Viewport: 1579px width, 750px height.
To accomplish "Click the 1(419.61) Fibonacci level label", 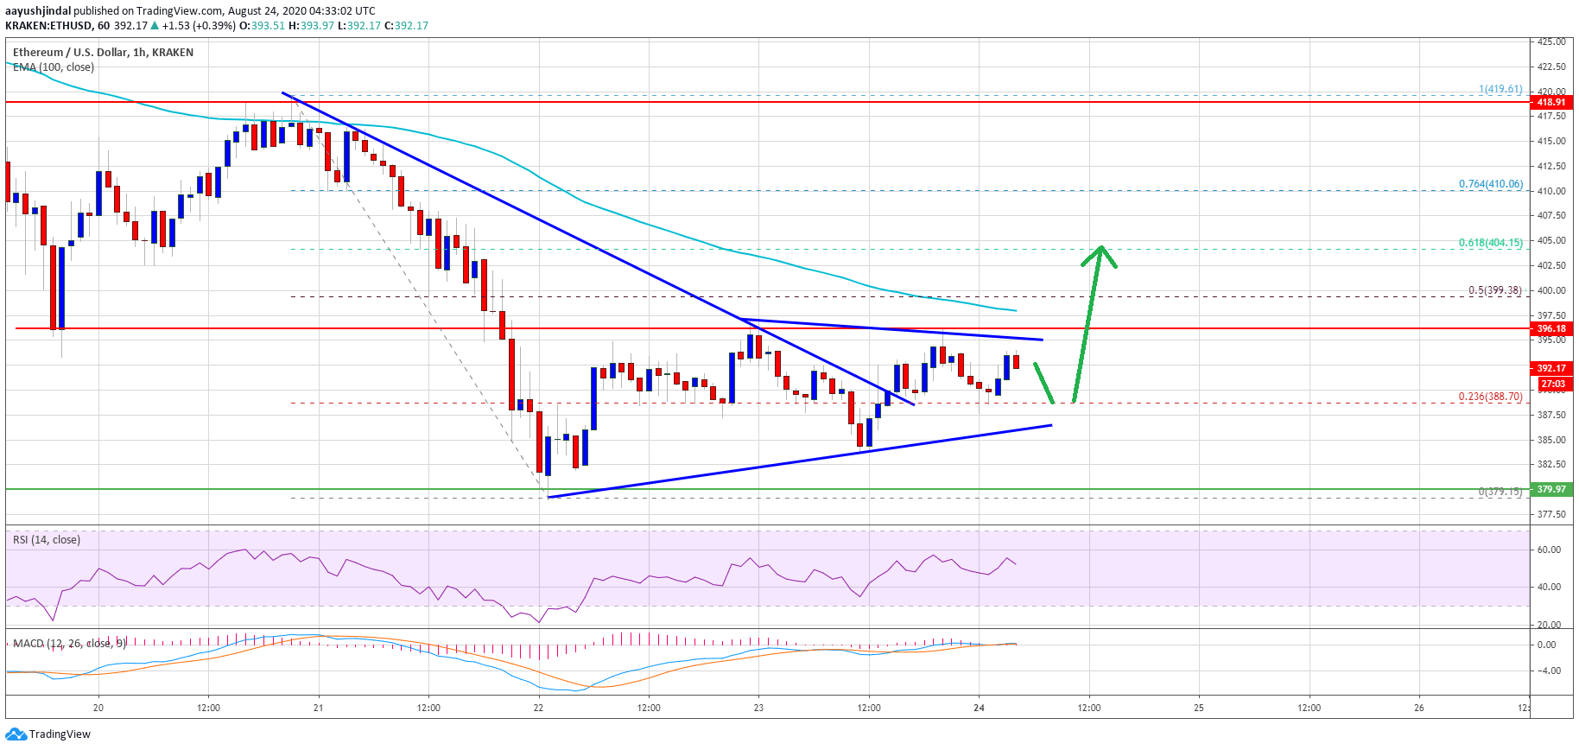I will tap(1500, 89).
